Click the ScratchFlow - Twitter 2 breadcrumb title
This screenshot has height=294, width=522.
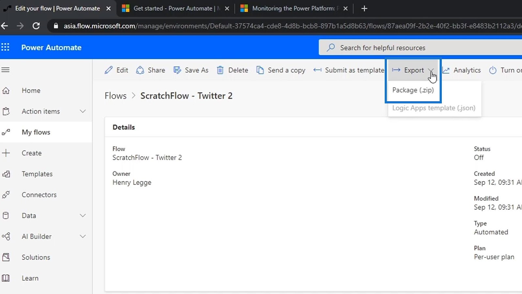click(x=186, y=96)
